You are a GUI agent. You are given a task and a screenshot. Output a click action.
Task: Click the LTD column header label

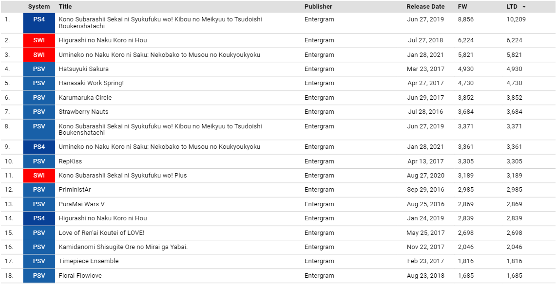[x=512, y=6]
